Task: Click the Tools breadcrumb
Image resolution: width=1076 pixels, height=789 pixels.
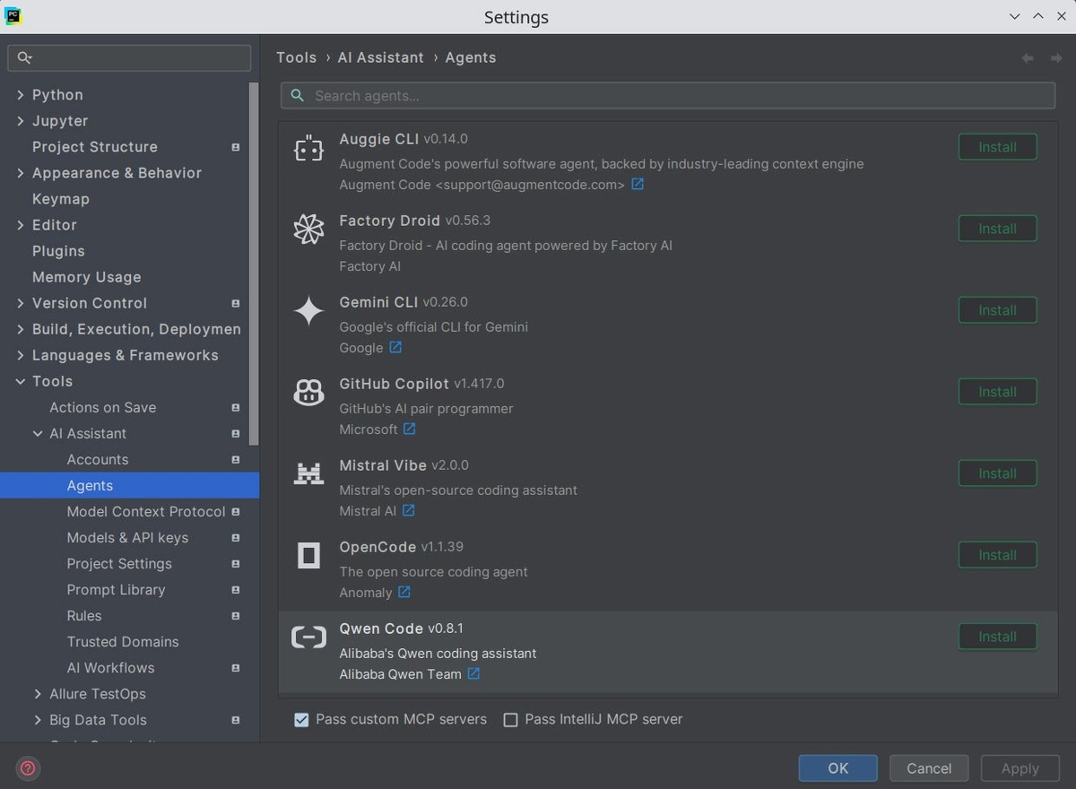Action: [296, 57]
